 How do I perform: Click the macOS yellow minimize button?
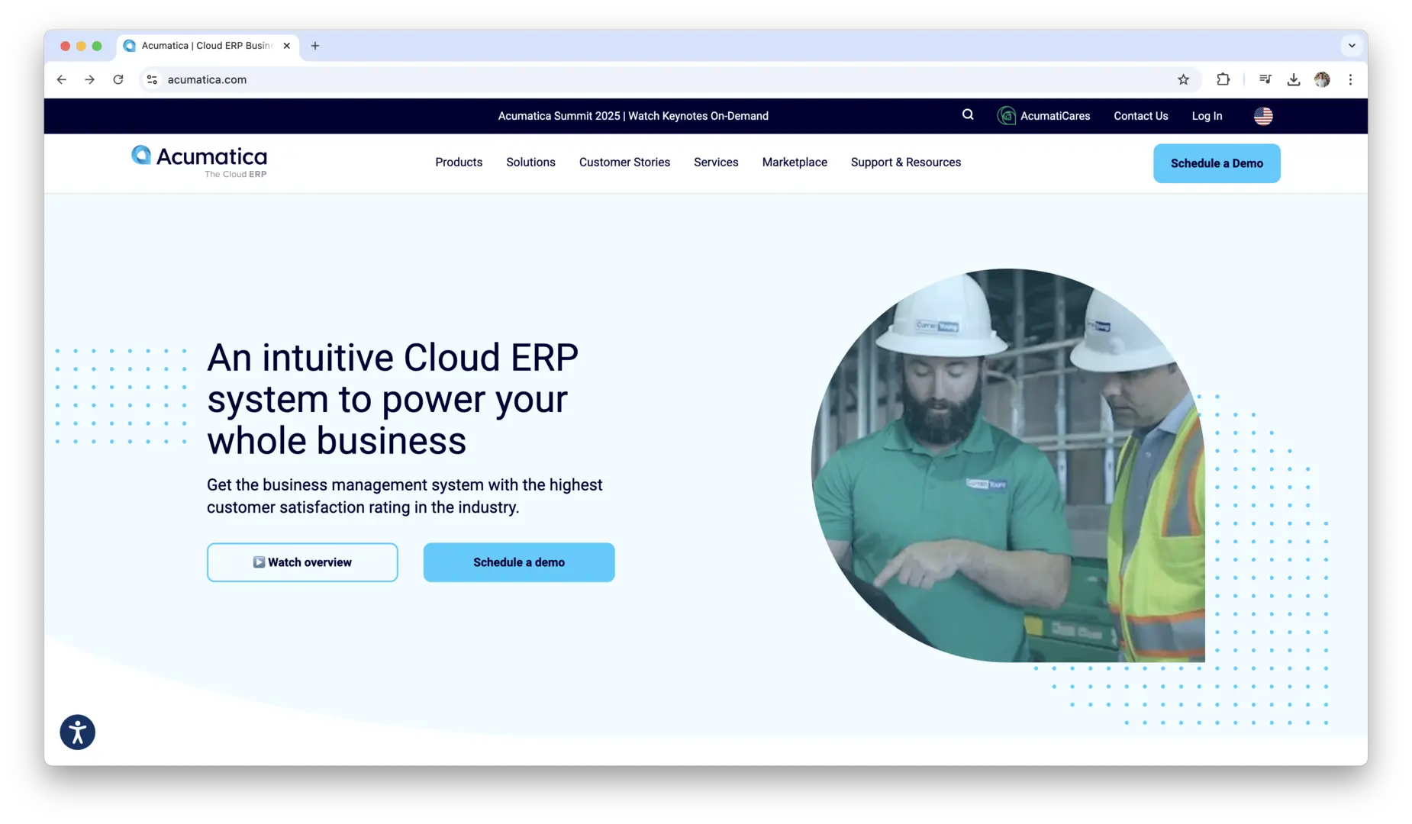81,46
